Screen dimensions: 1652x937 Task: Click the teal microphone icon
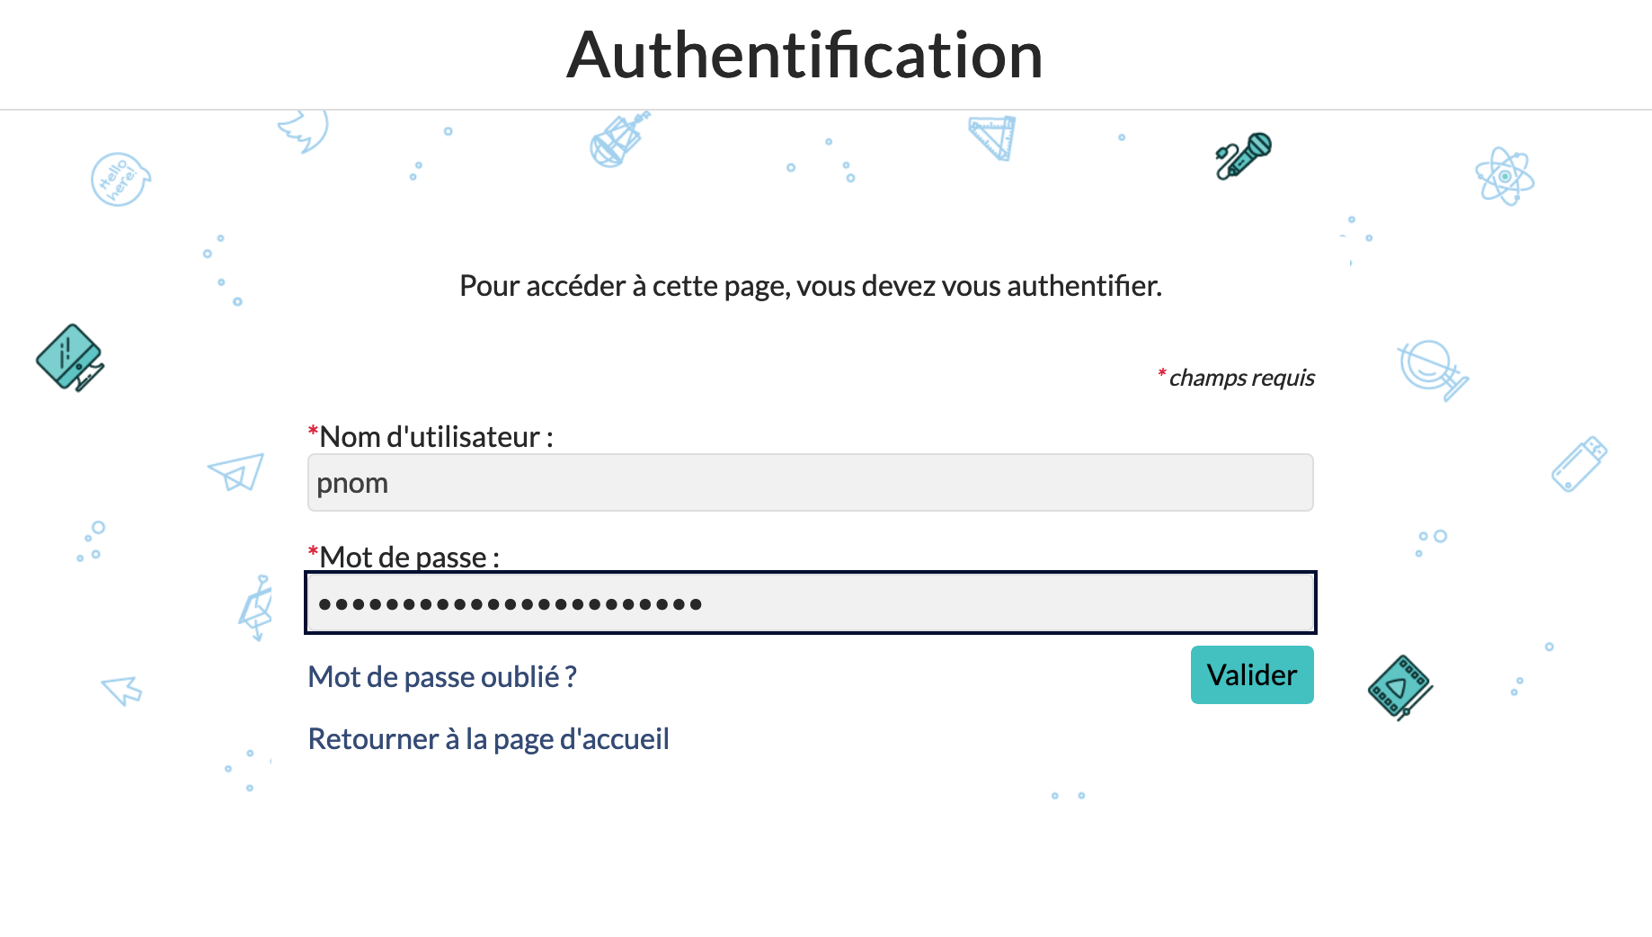coord(1244,156)
